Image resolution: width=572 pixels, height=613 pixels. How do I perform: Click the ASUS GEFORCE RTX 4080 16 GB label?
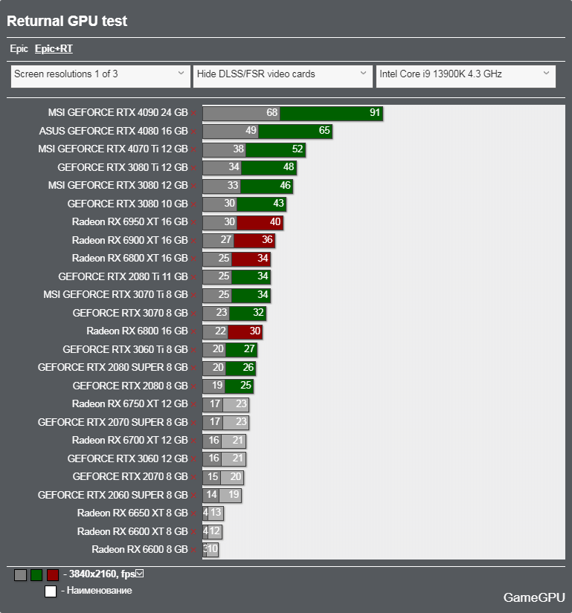point(114,131)
